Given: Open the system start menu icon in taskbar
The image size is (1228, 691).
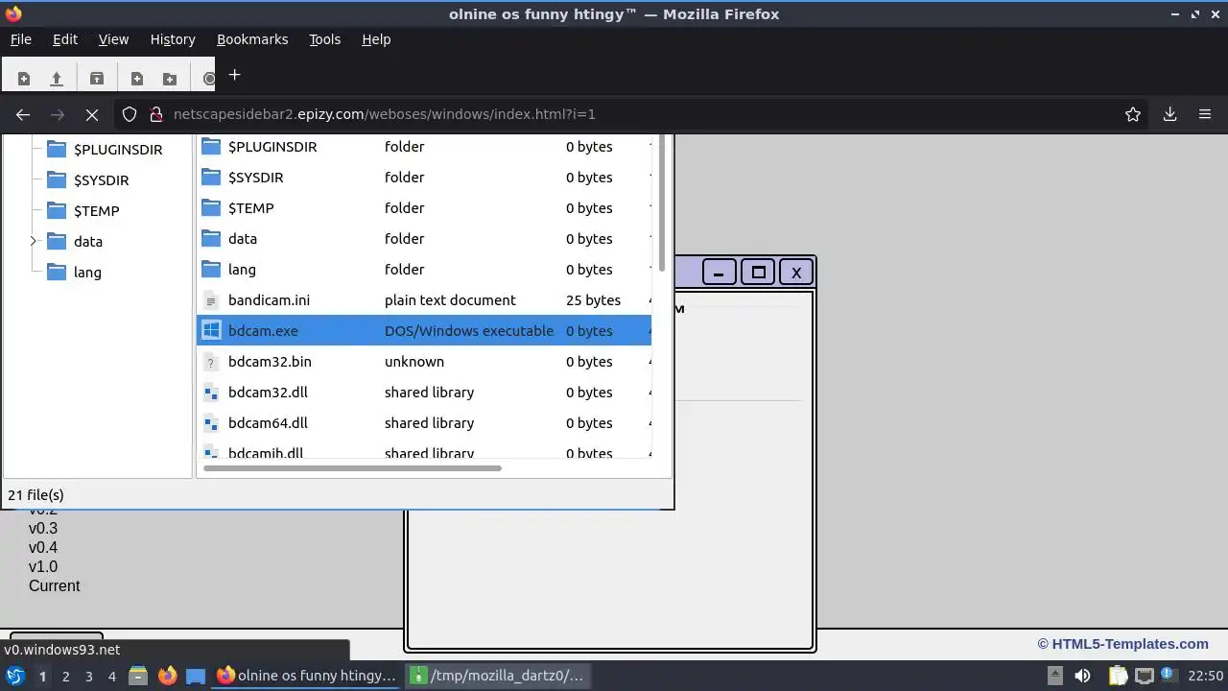Looking at the screenshot, I should pos(15,676).
